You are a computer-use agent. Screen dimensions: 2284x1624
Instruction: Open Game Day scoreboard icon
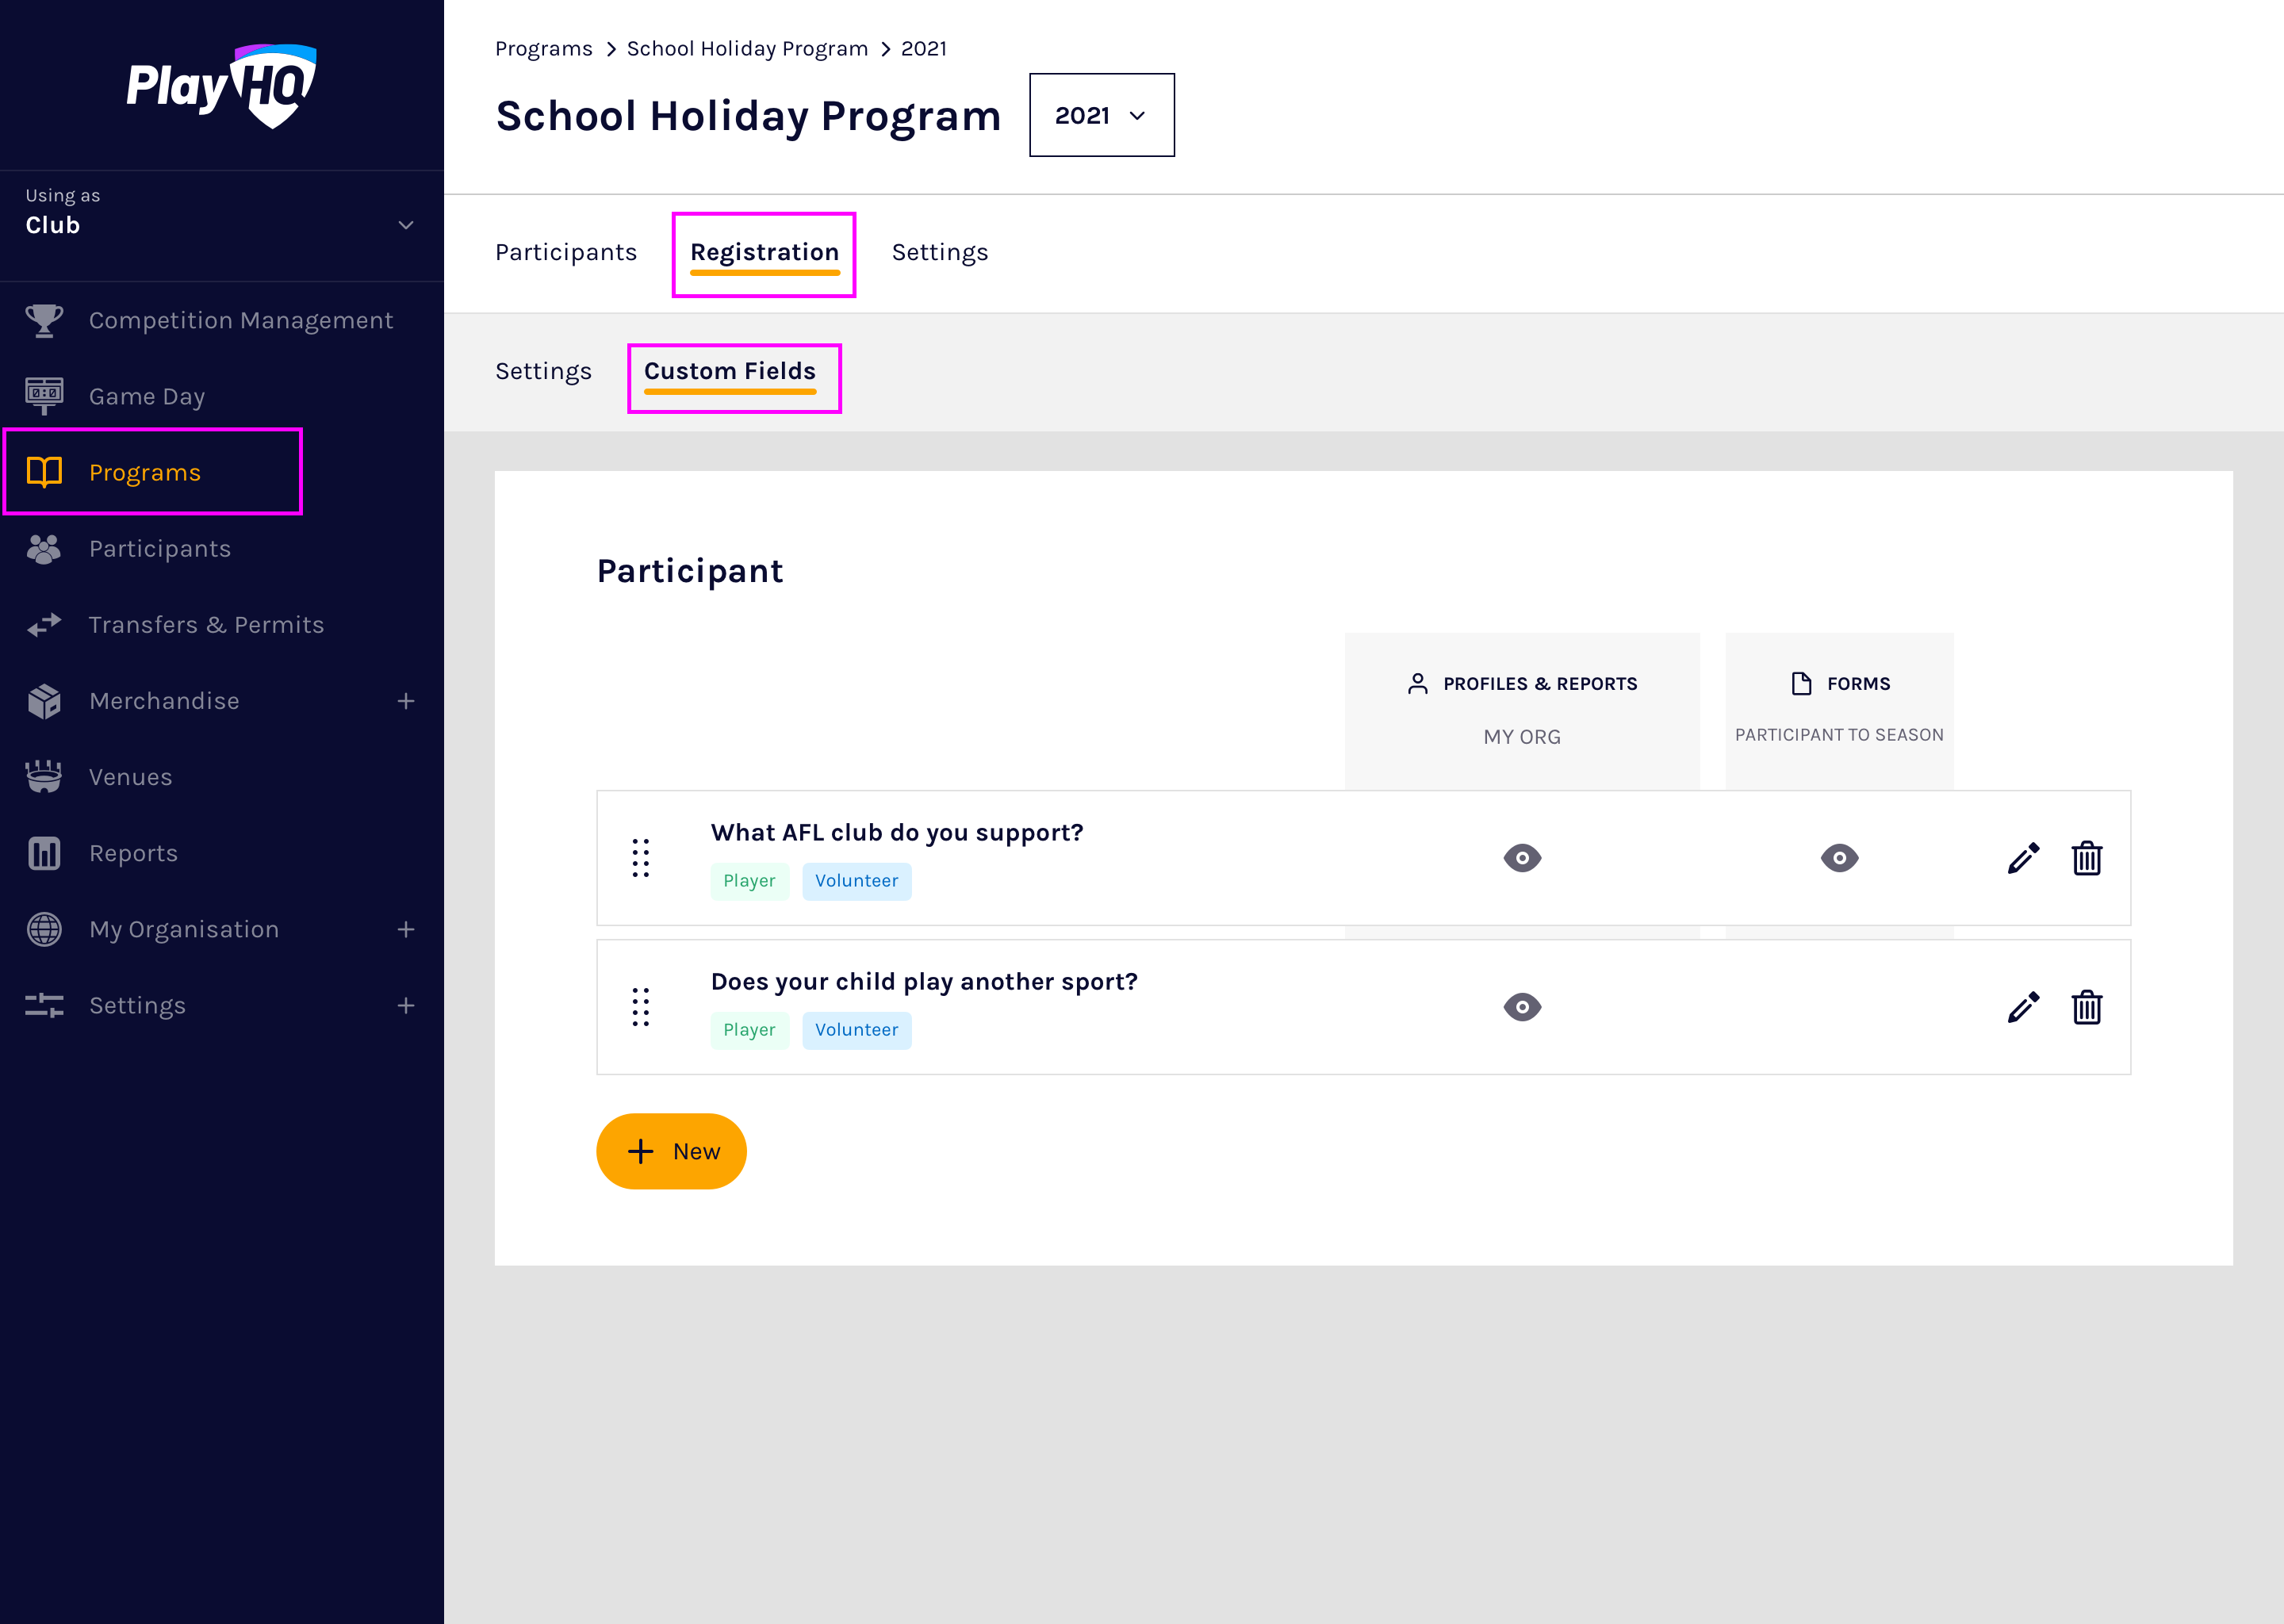coord(44,396)
